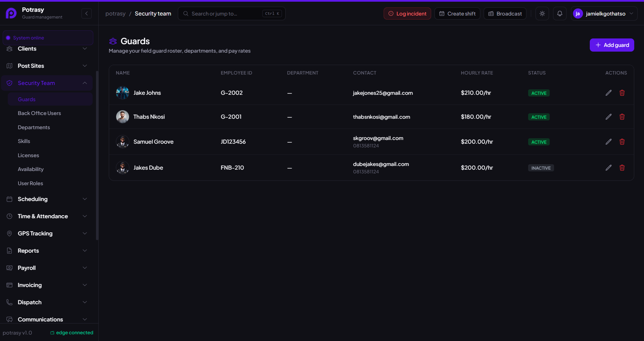644x341 pixels.
Task: Open edit pencil for Samuel Groove
Action: coord(608,142)
